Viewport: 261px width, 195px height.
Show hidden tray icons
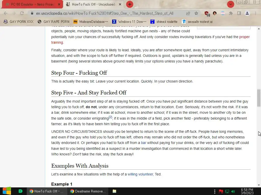[x=215, y=191]
